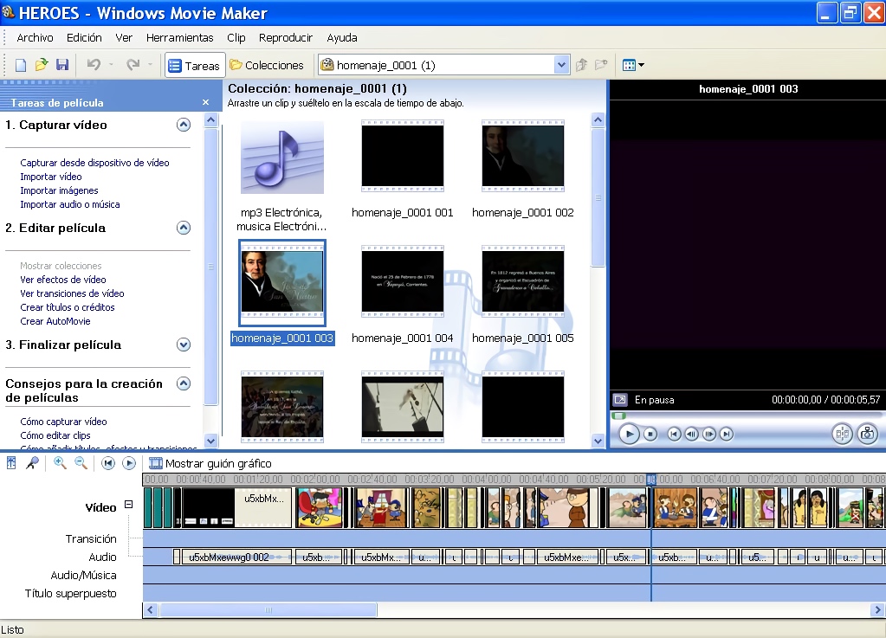This screenshot has width=886, height=638.
Task: Launch Crear AutoMovie from task pane
Action: pyautogui.click(x=55, y=321)
